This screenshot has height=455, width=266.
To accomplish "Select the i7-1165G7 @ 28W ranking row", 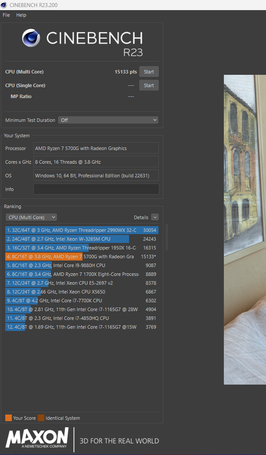I will tap(82, 309).
